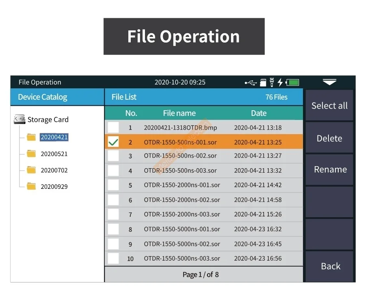
Task: Select the OTDR-1550-5000ns-003.sor file row
Action: click(x=182, y=259)
